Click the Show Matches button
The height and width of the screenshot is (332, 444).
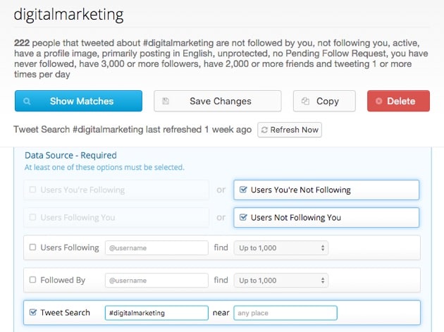point(78,101)
